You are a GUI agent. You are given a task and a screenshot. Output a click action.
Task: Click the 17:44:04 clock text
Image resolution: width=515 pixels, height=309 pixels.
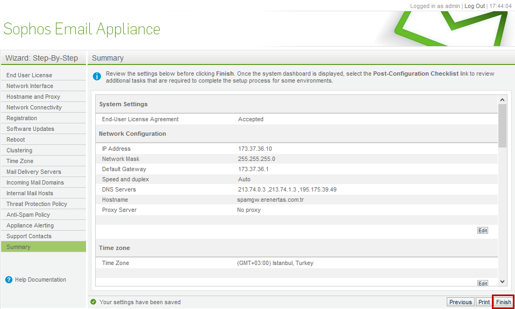coord(500,6)
